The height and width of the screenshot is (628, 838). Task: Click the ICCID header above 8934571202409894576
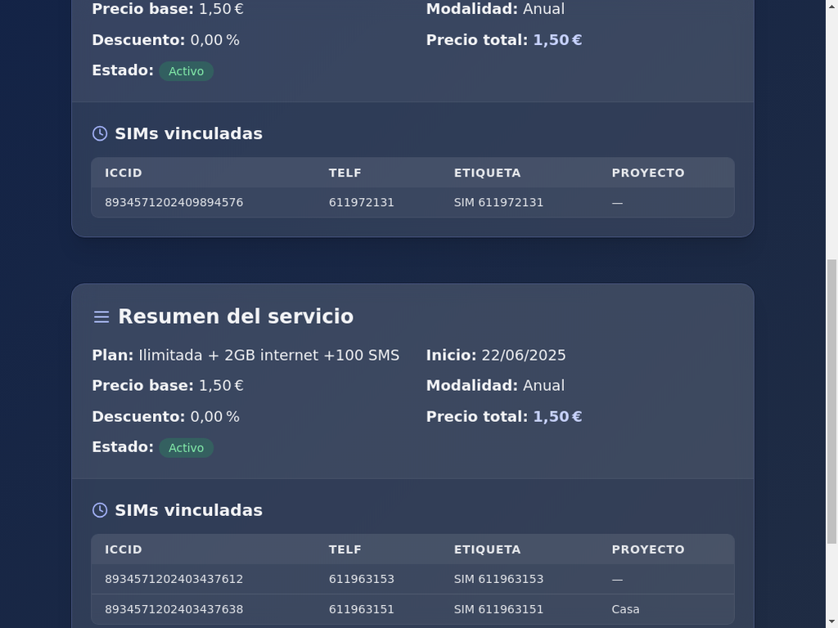tap(124, 173)
